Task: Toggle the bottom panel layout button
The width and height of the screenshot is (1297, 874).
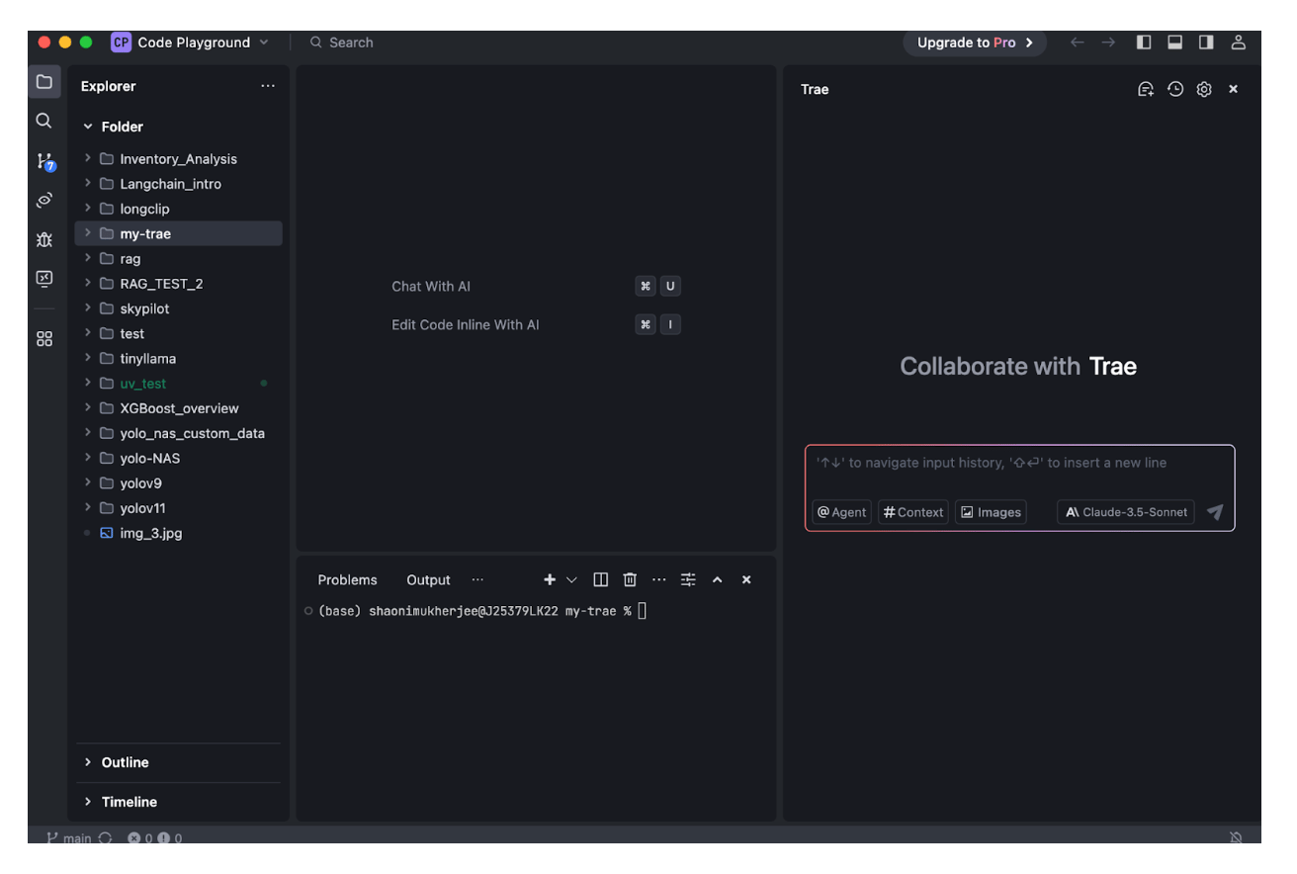Action: point(1175,43)
